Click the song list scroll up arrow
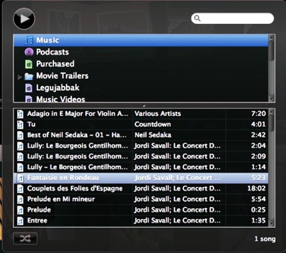Viewport: 286px width, 253px height. pyautogui.click(x=272, y=112)
